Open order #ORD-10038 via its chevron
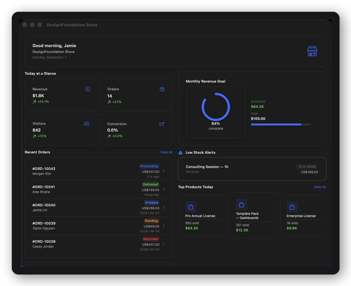Image resolution: width=351 pixels, height=286 pixels. point(163,244)
